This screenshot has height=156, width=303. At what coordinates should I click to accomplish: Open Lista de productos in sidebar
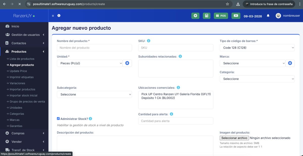pos(22,59)
